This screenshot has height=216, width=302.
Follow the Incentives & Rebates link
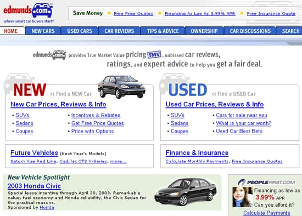96,115
